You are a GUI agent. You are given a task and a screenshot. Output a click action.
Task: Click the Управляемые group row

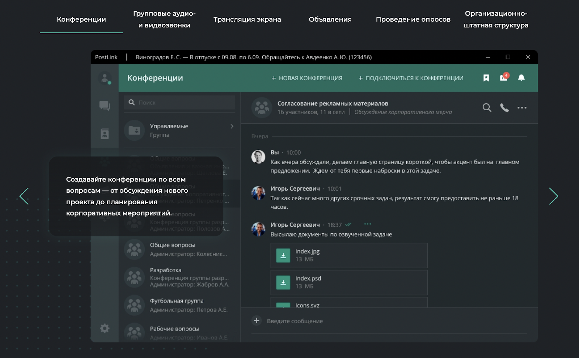click(x=179, y=130)
